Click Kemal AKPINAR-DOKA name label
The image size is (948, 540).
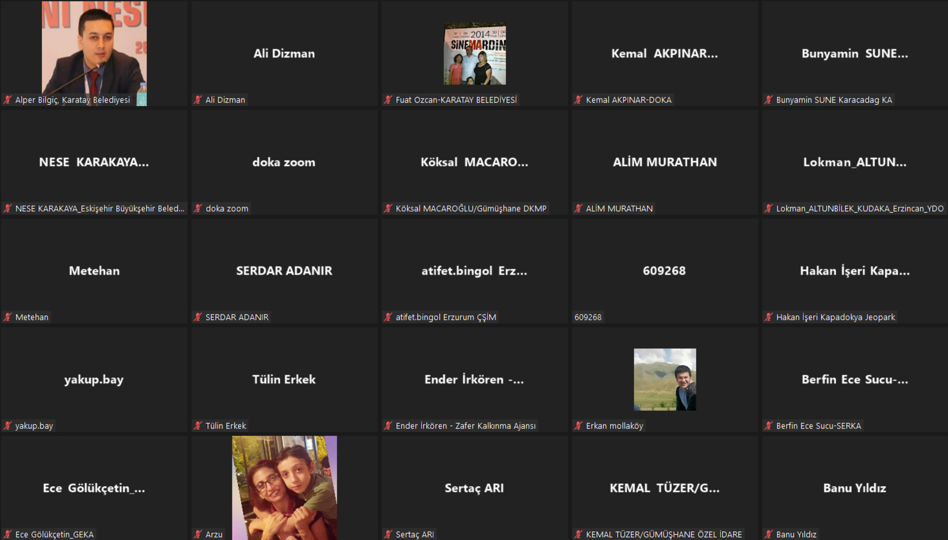coord(628,99)
